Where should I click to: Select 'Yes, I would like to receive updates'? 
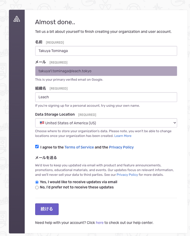tap(37, 182)
